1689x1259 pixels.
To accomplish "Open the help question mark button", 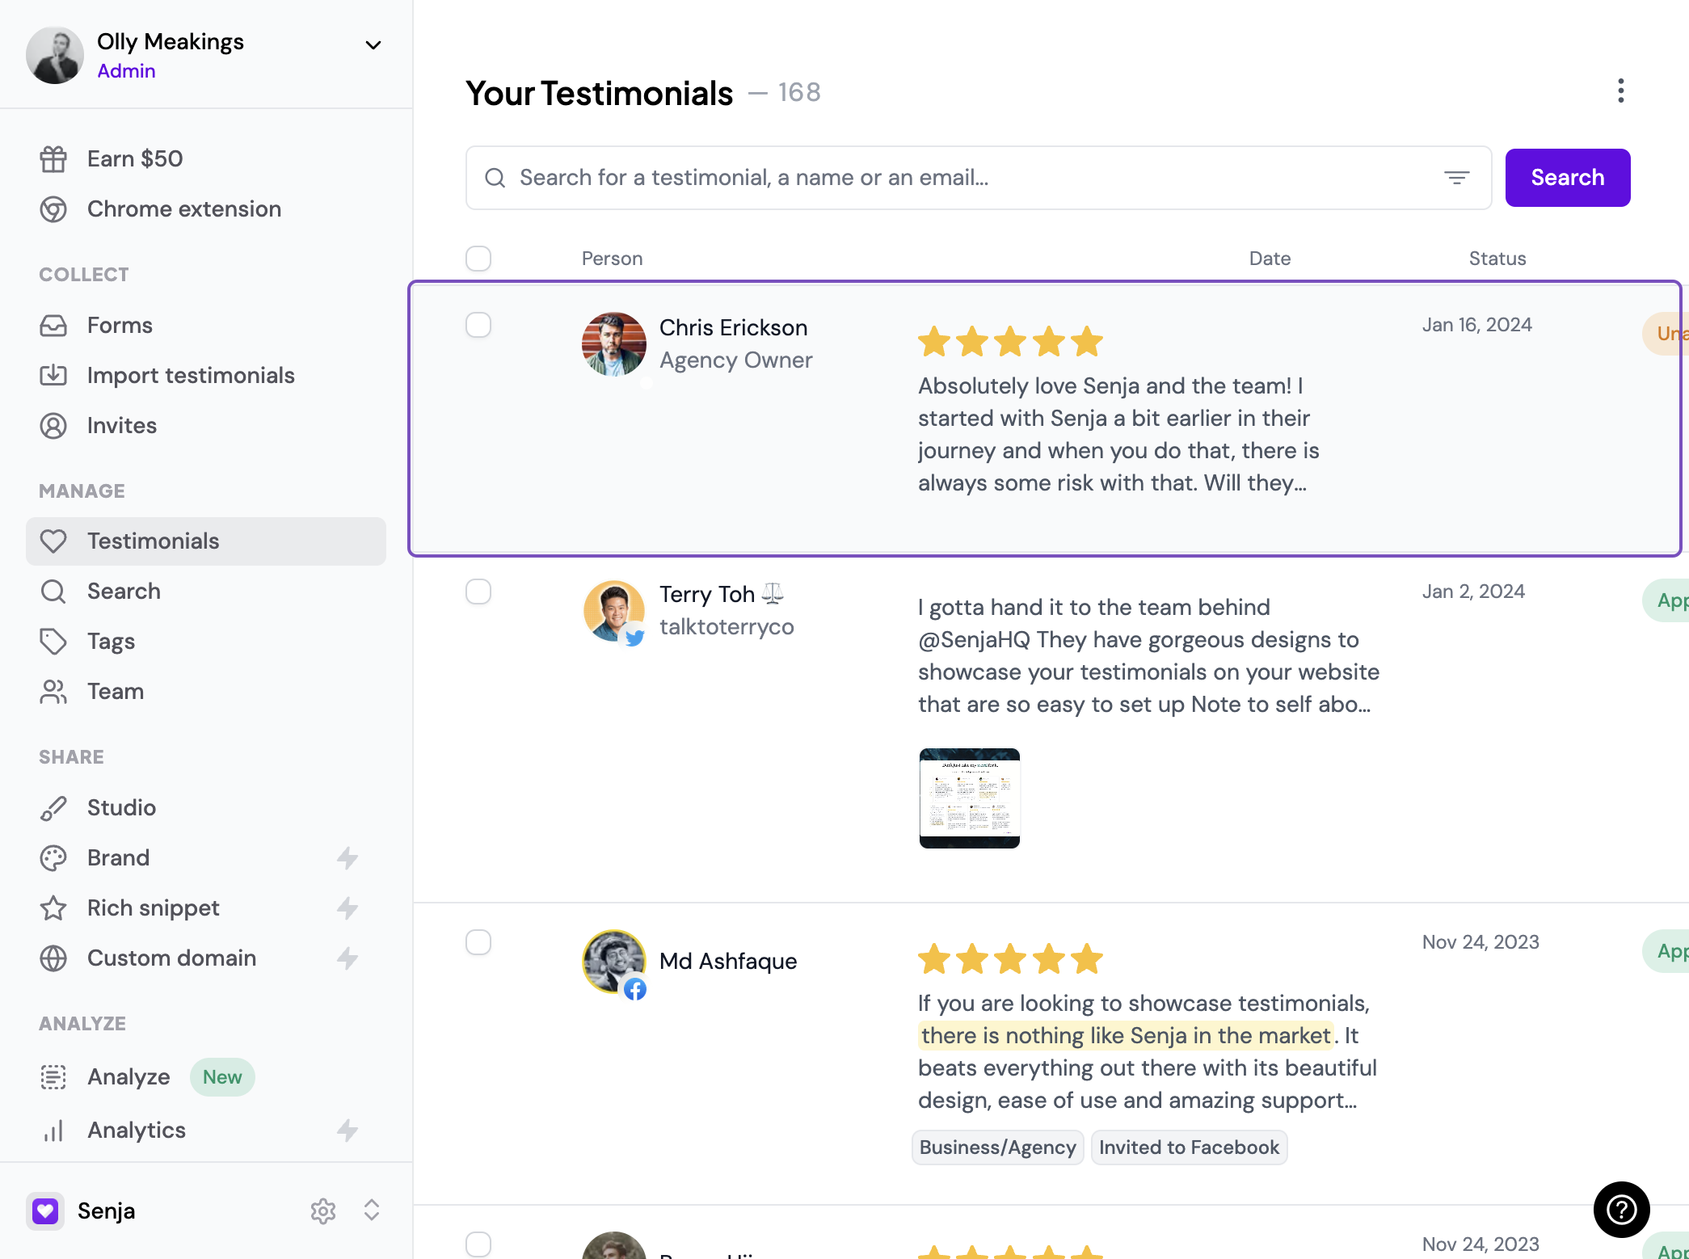I will [1621, 1210].
